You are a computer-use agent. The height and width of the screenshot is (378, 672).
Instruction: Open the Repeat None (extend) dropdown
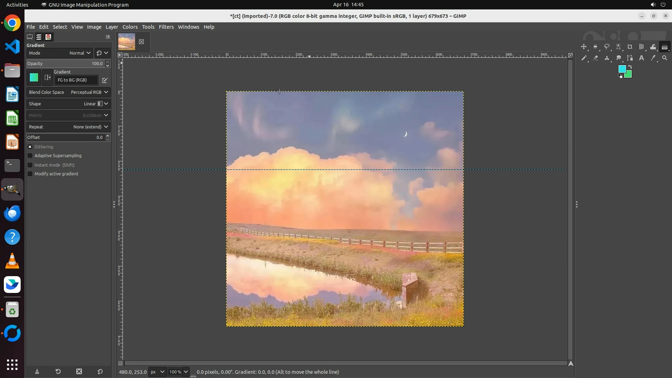click(x=68, y=127)
